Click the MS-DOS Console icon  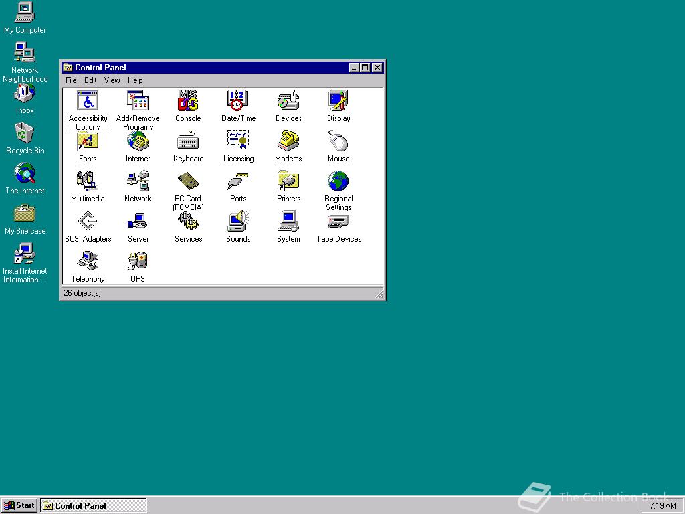[x=188, y=100]
